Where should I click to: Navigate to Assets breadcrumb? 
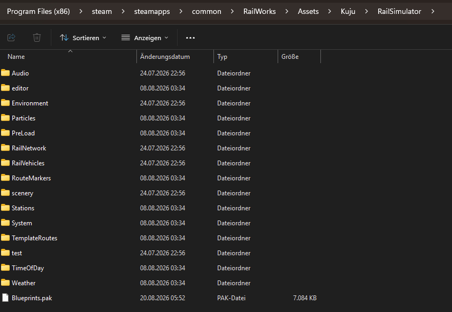click(x=308, y=11)
